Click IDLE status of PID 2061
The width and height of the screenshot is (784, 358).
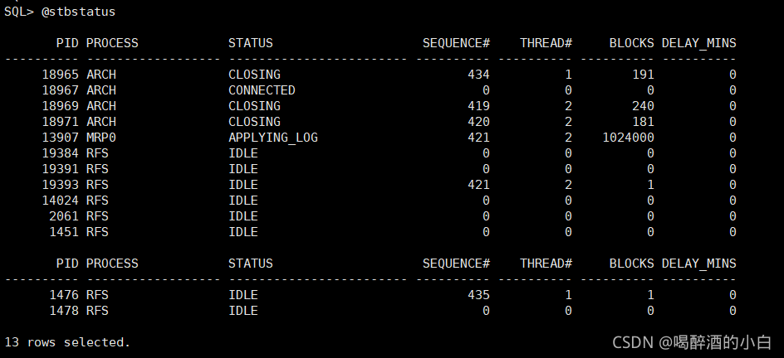tap(243, 216)
